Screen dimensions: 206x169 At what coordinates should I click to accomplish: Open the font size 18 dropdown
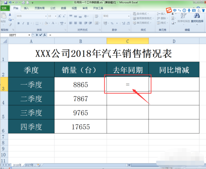56,16
